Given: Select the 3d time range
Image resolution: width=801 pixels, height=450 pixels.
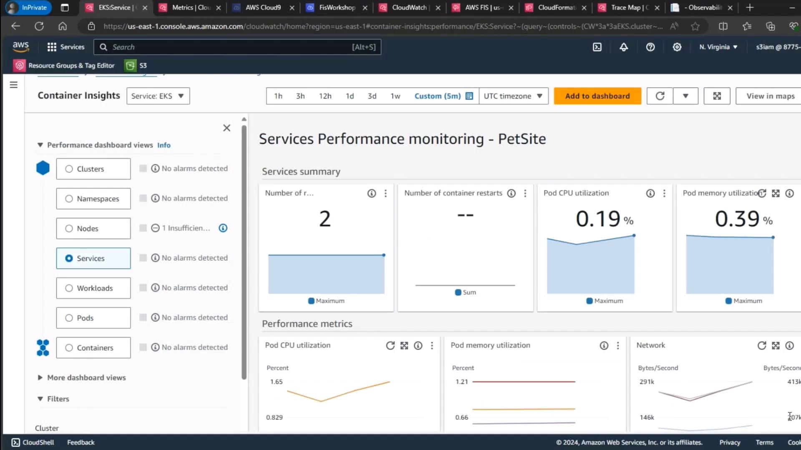Looking at the screenshot, I should pyautogui.click(x=372, y=96).
